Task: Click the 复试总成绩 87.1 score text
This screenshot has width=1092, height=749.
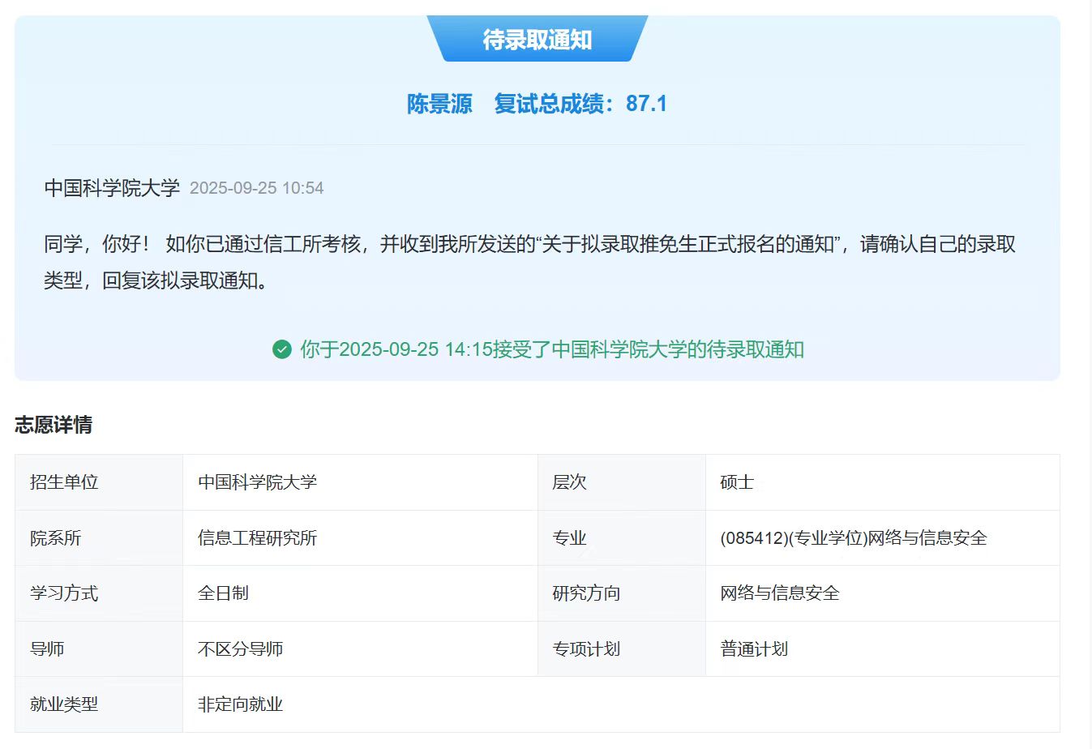Action: 580,104
